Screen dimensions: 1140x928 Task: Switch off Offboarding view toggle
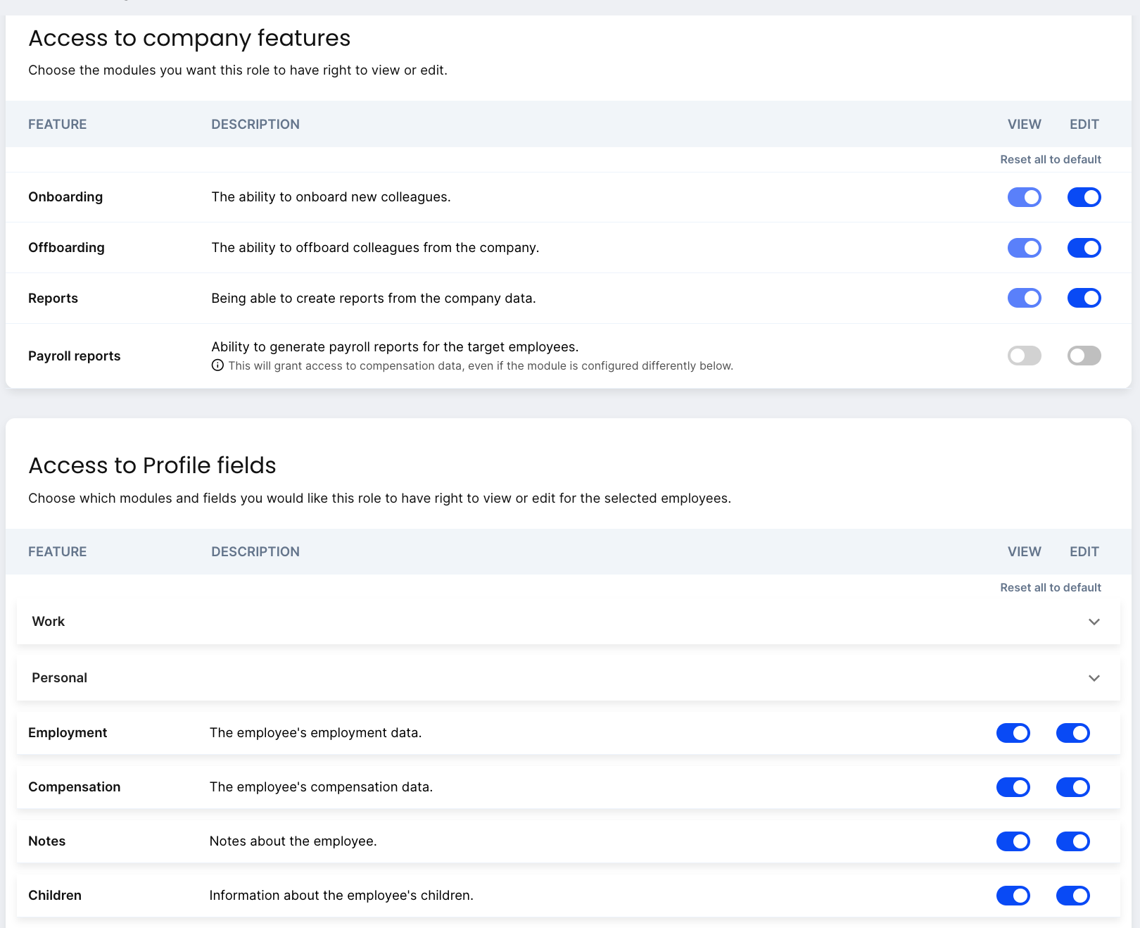click(1024, 248)
